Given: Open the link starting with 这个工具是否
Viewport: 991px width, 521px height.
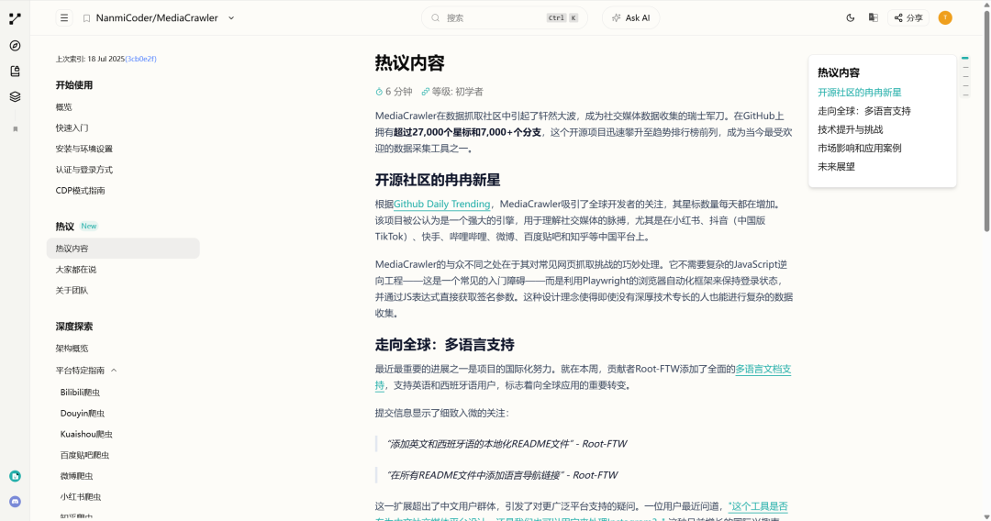Looking at the screenshot, I should click(x=758, y=505).
